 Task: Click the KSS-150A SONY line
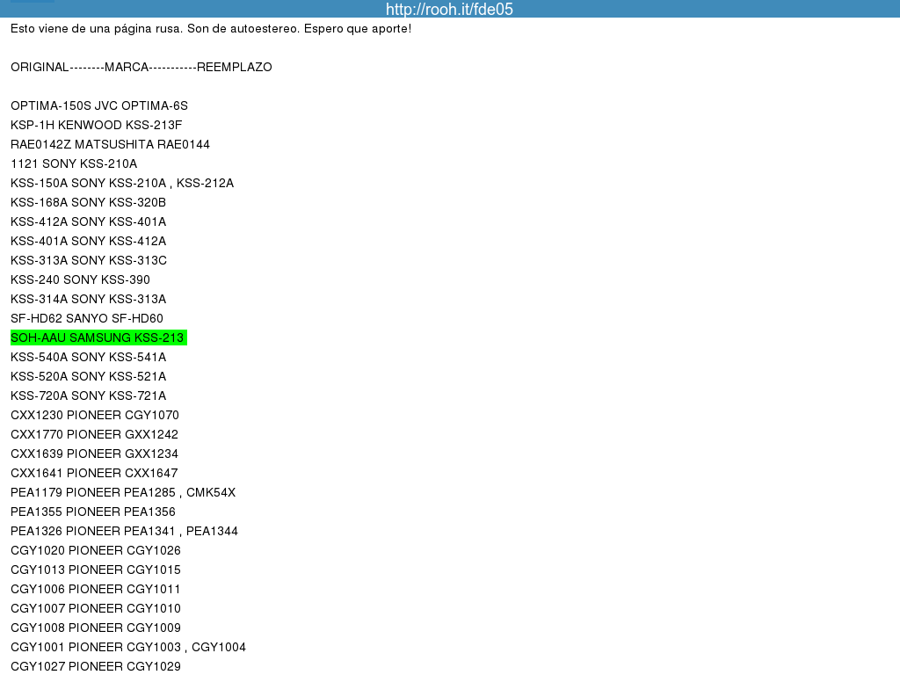coord(121,183)
